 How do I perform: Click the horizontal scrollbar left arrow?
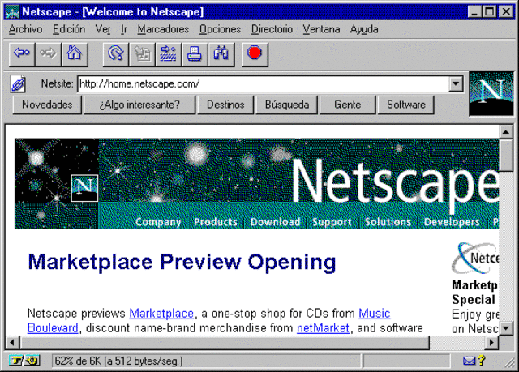point(12,342)
